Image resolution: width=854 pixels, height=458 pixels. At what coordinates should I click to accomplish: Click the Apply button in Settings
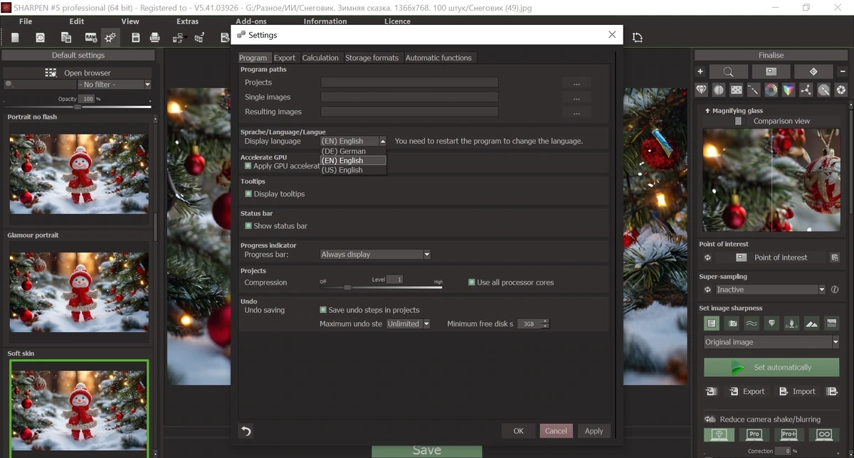(x=594, y=431)
